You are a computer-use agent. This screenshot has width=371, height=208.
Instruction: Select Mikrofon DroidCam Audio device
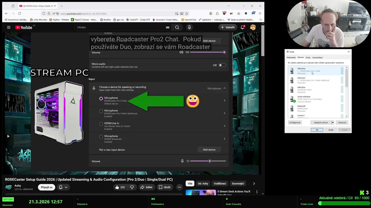317,90
